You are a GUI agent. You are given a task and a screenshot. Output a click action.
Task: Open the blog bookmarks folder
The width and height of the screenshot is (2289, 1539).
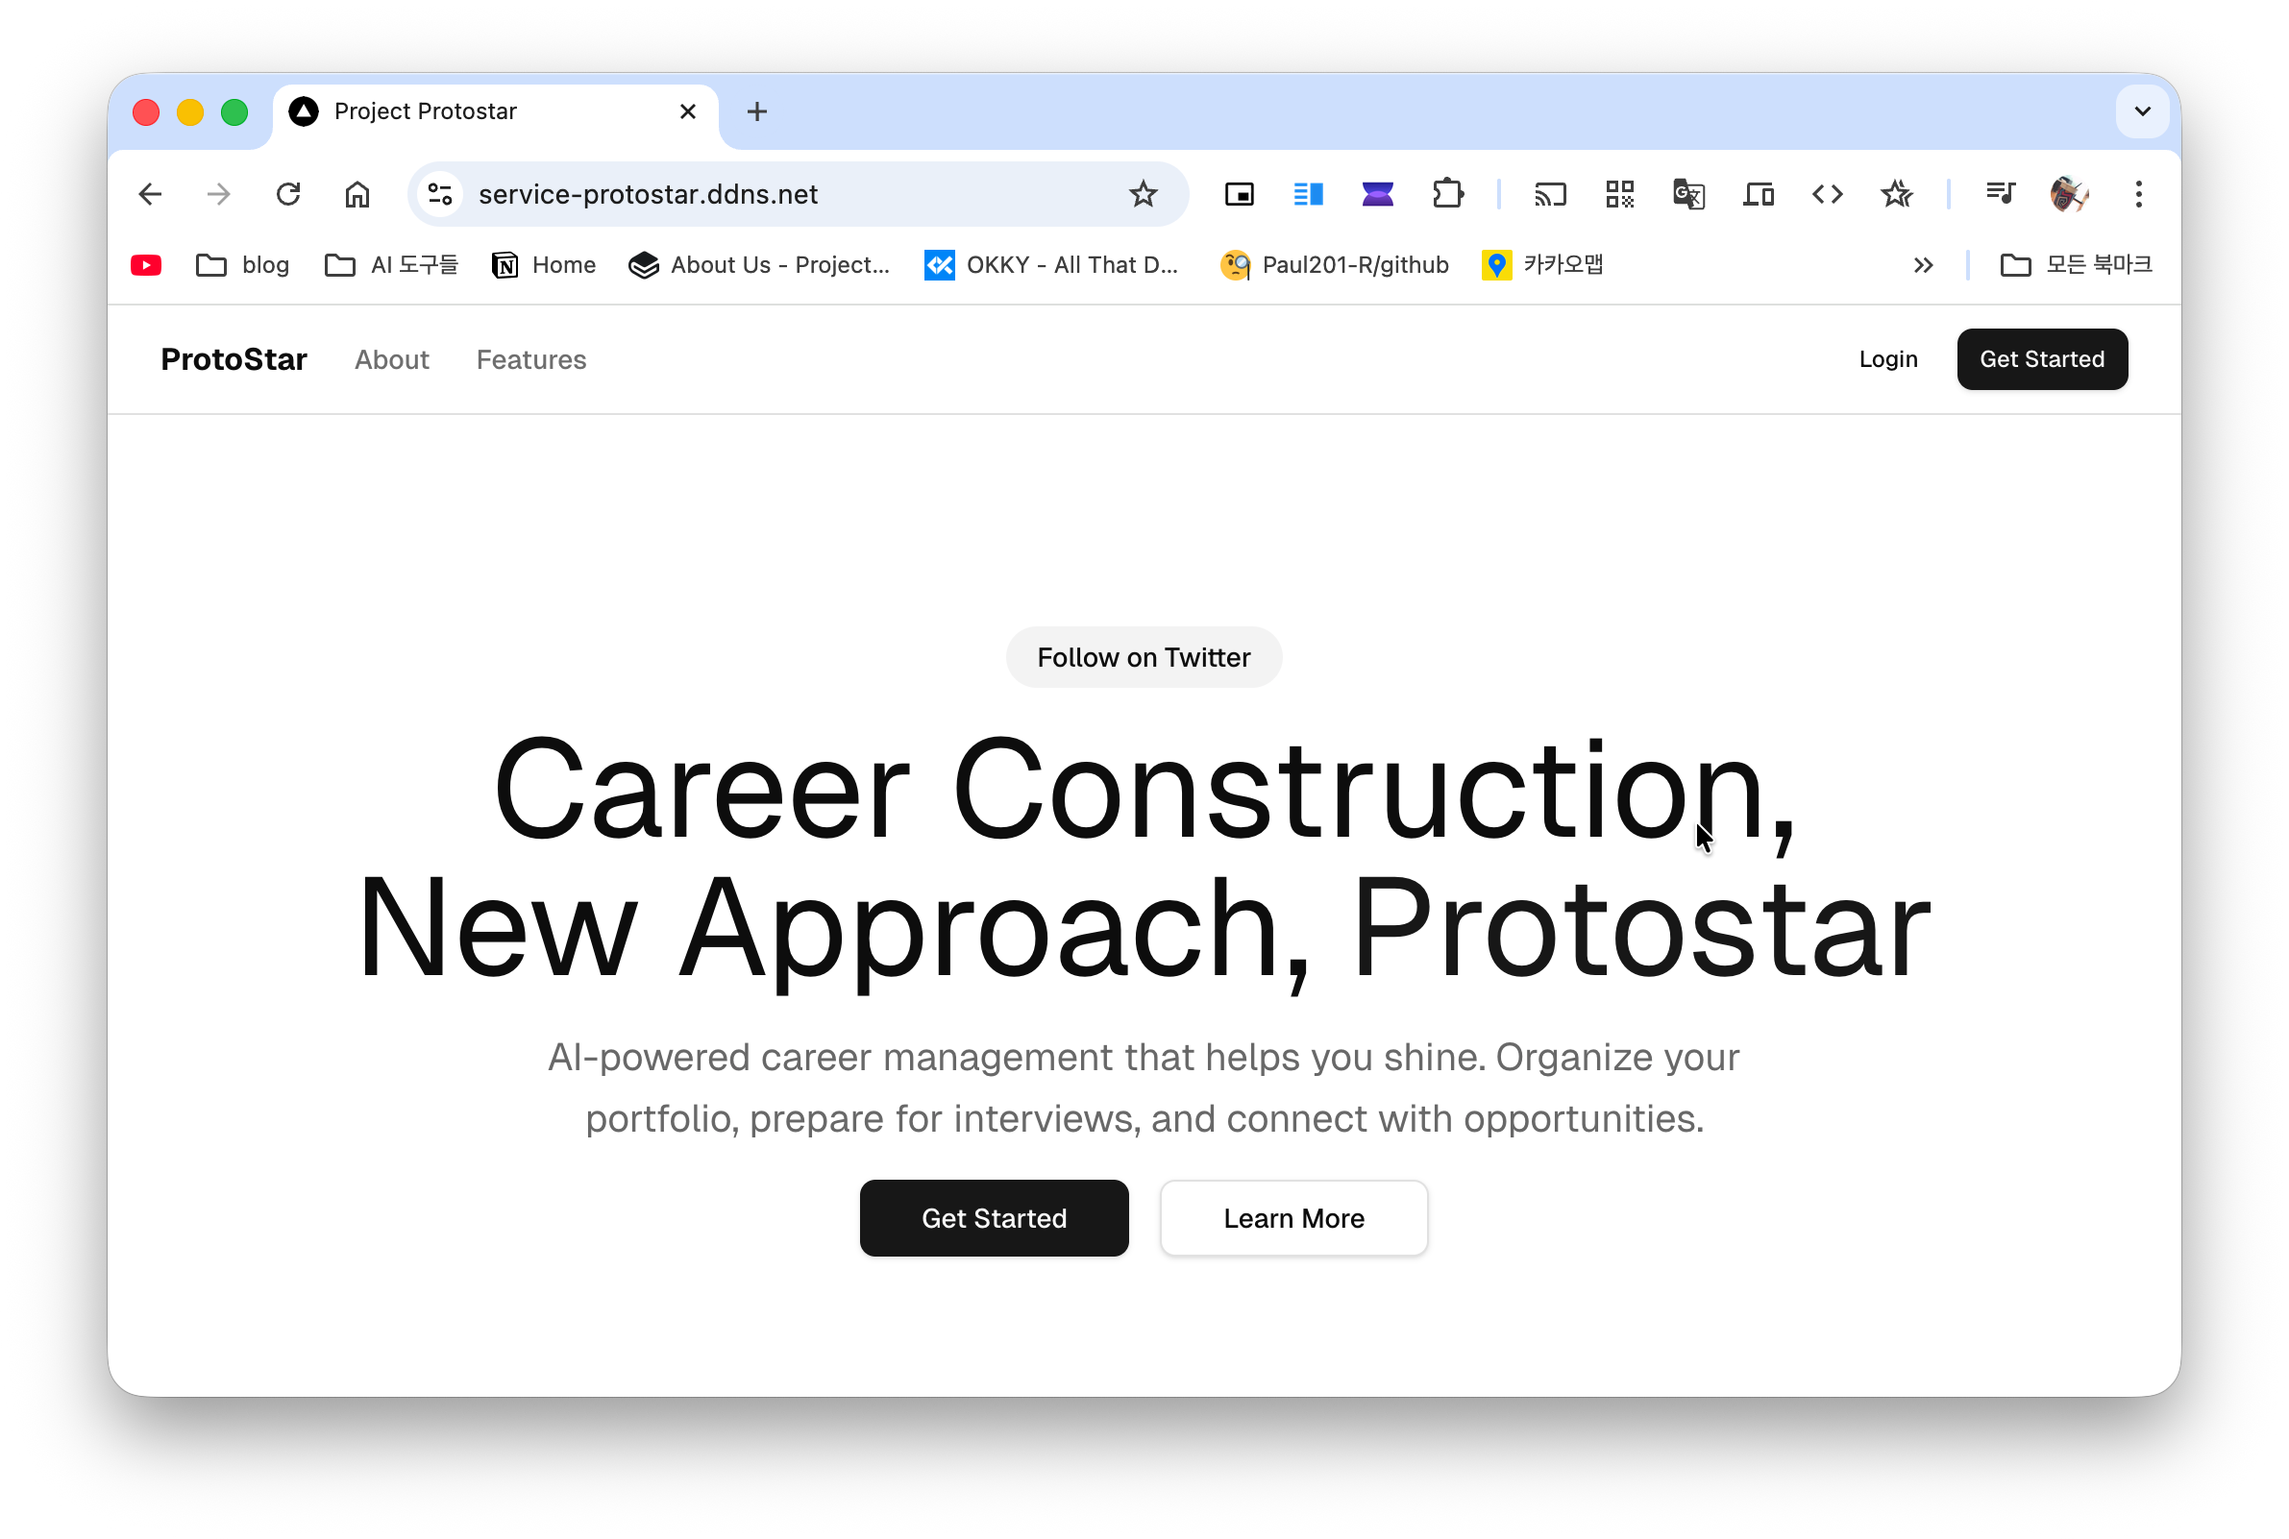243,265
